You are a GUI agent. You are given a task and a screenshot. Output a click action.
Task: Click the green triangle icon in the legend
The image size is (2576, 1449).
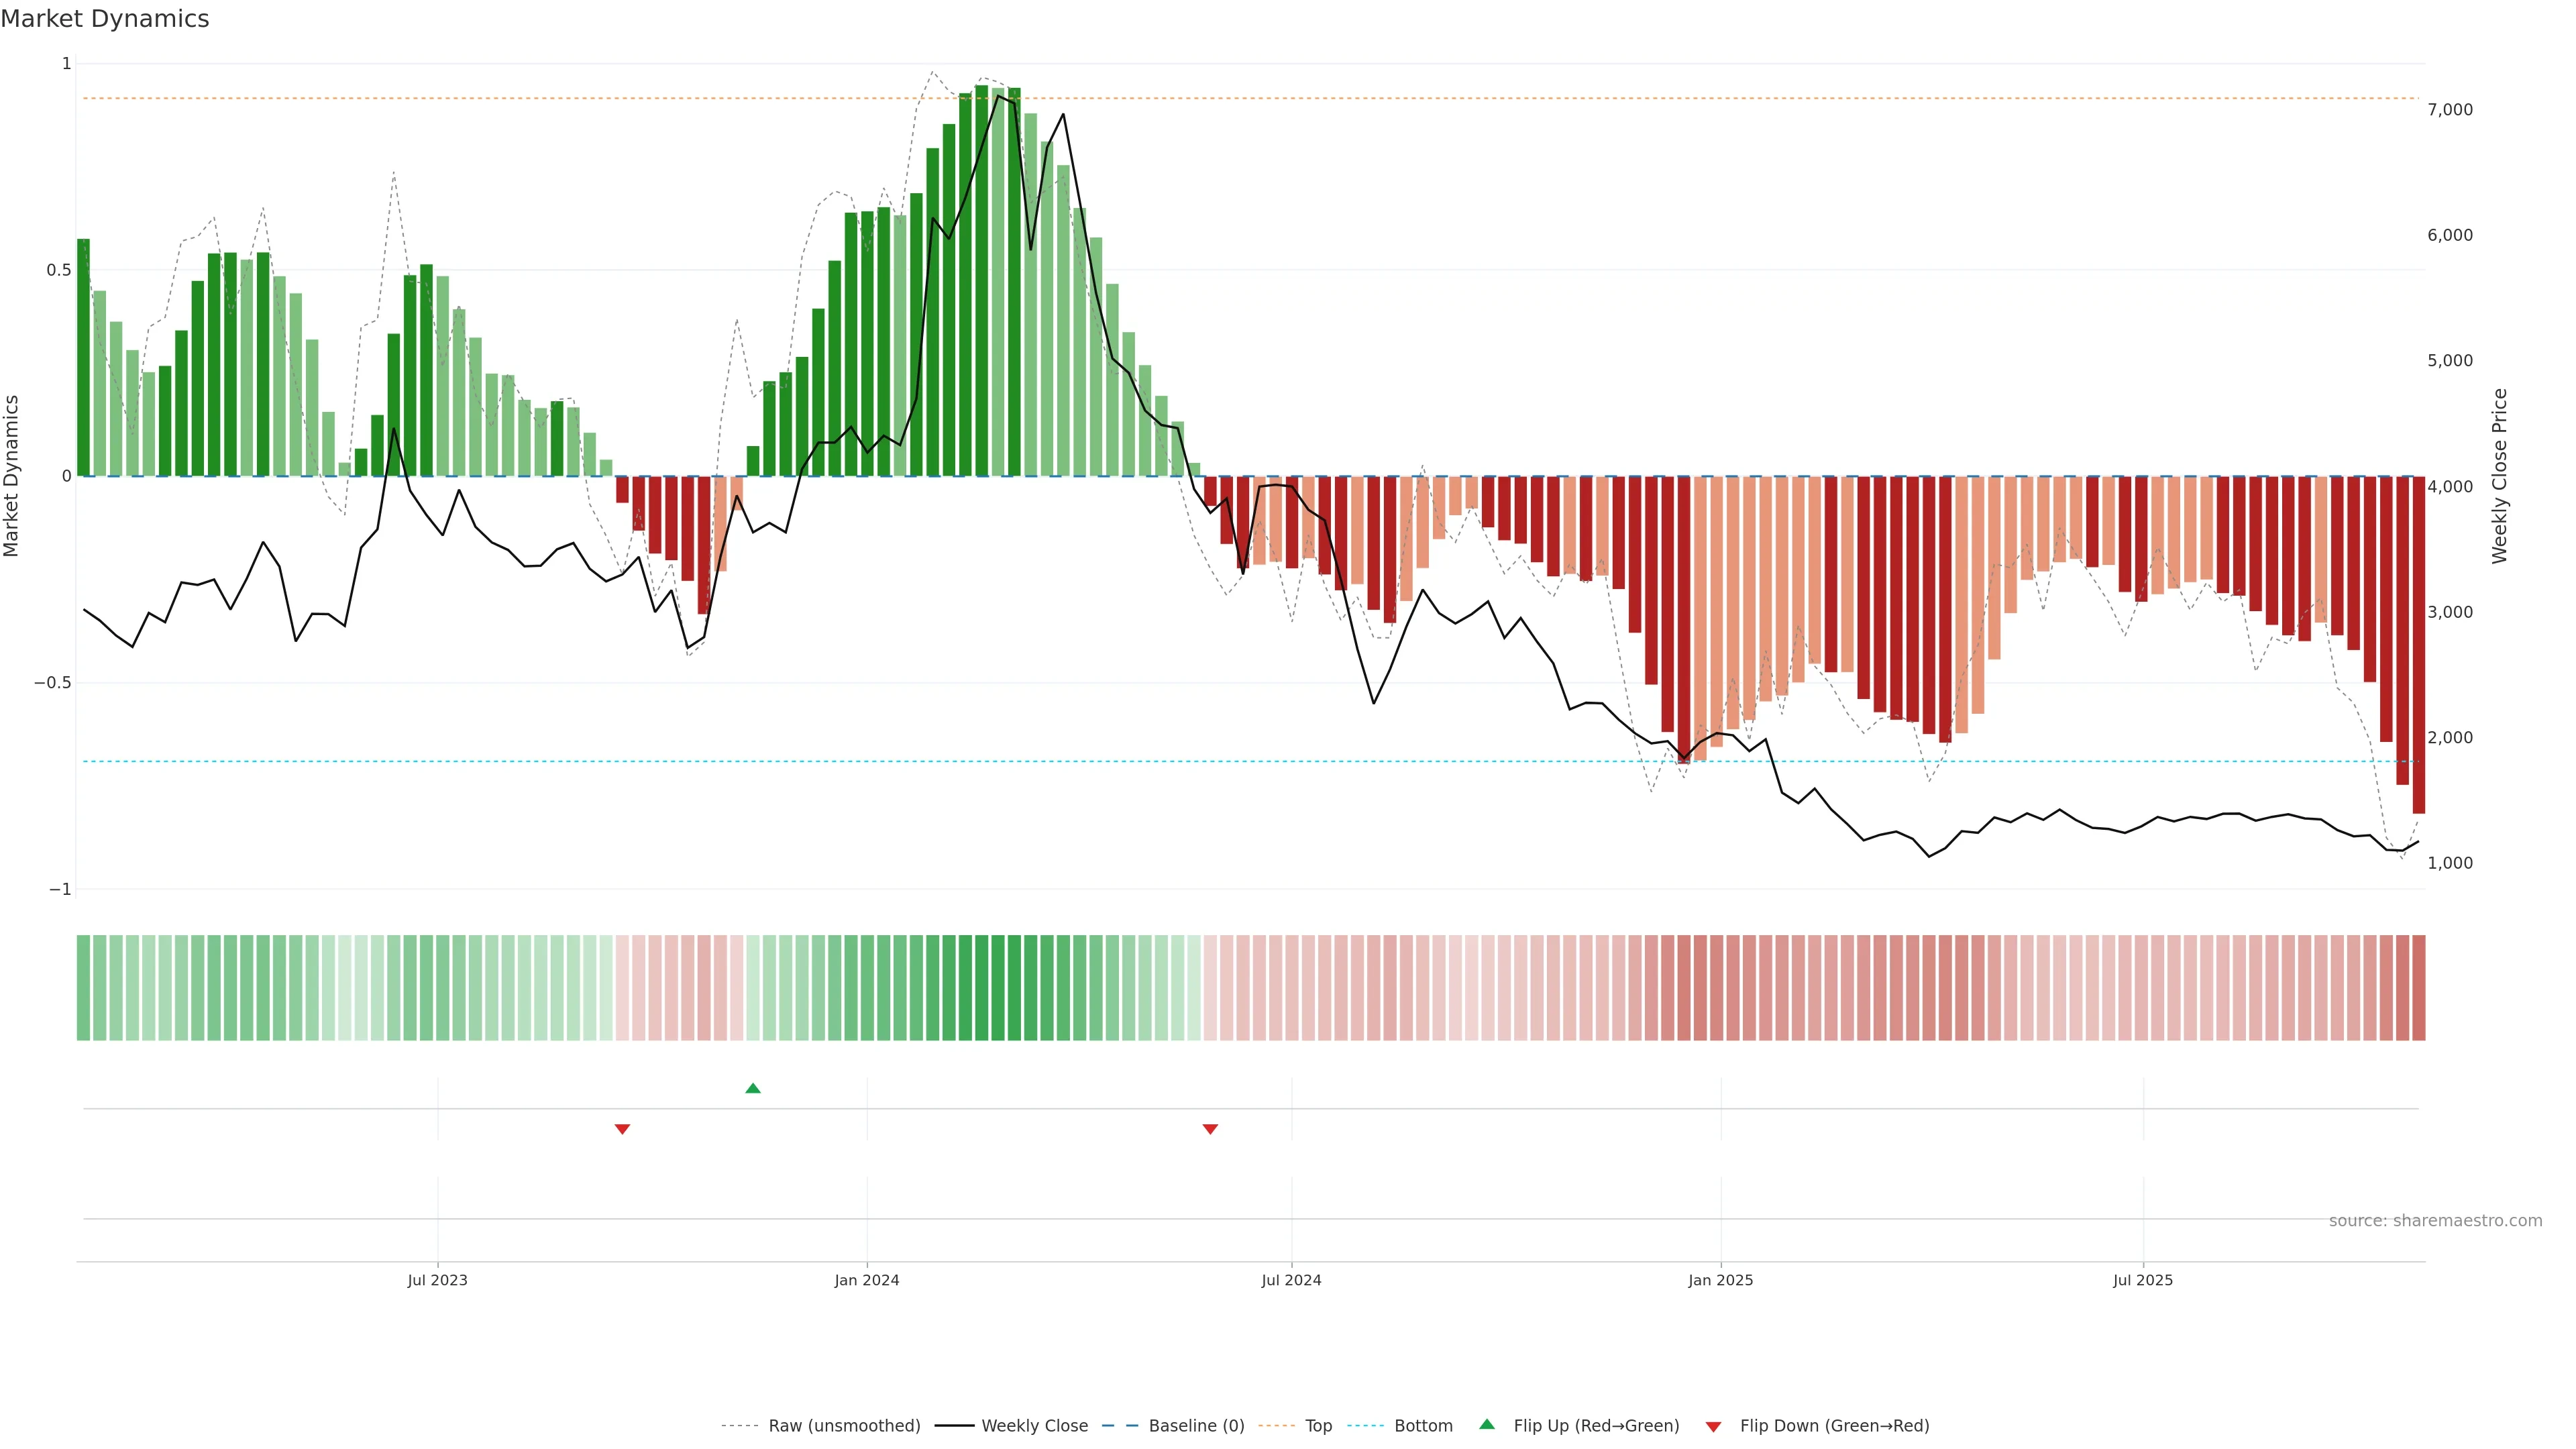pos(1487,1424)
